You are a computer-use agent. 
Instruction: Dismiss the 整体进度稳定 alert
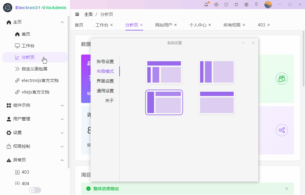[x=286, y=189]
